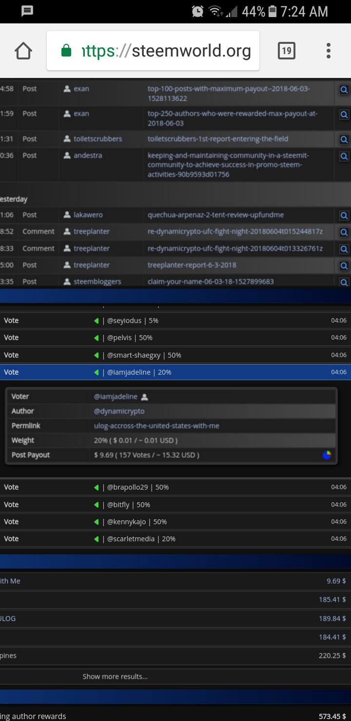
Task: Open magnifier for treeplanter-report-6-3-2018 row
Action: pos(344,266)
